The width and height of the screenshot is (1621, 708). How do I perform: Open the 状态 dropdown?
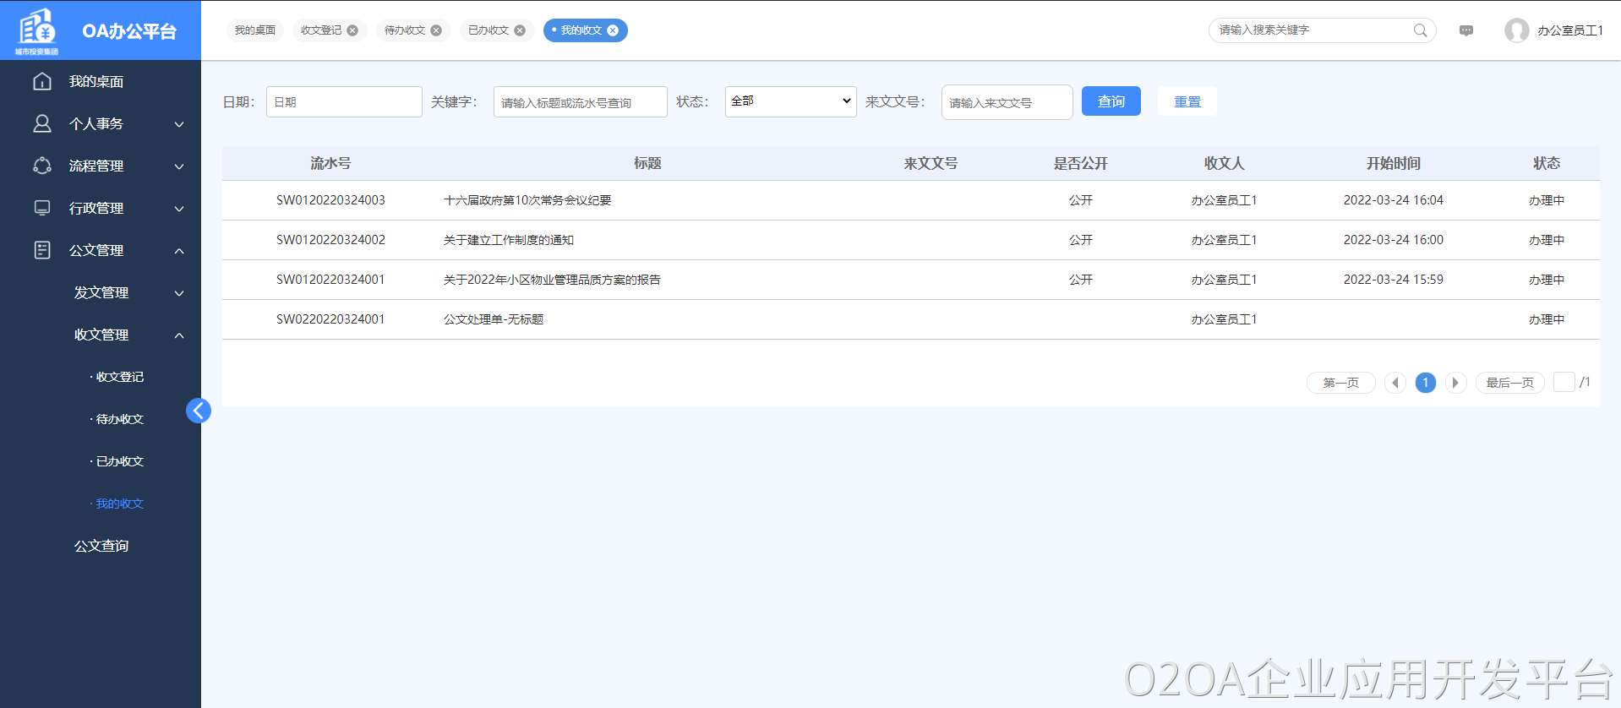coord(790,101)
